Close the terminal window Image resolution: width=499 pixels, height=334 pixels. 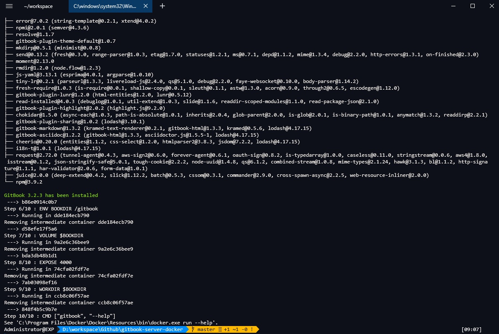click(492, 6)
